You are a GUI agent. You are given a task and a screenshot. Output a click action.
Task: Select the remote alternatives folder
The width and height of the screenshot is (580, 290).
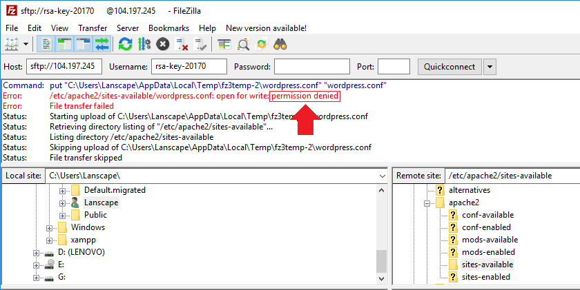coord(469,190)
